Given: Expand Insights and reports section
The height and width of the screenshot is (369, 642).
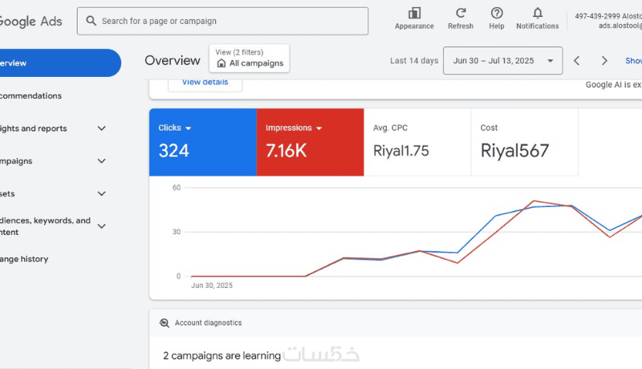Looking at the screenshot, I should (x=102, y=128).
